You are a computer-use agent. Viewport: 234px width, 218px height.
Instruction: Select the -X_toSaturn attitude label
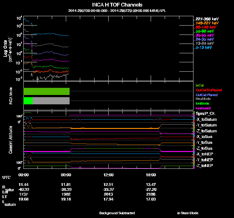pyautogui.click(x=206, y=120)
